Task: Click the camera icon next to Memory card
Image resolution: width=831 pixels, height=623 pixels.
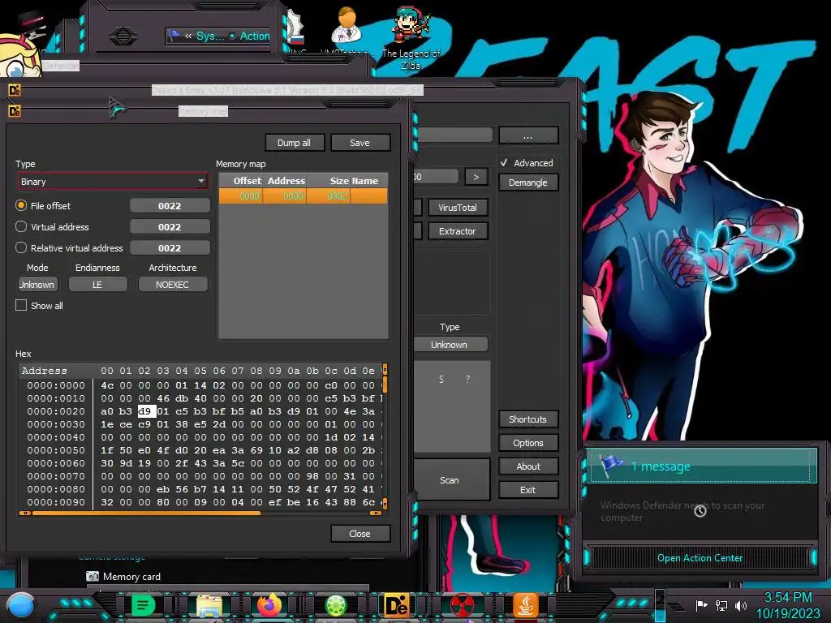Action: click(x=93, y=577)
